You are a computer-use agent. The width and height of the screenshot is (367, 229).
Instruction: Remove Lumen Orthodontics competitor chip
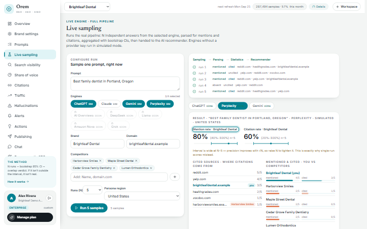click(x=151, y=168)
